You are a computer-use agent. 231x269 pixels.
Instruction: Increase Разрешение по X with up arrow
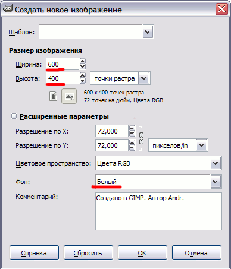coord(132,128)
